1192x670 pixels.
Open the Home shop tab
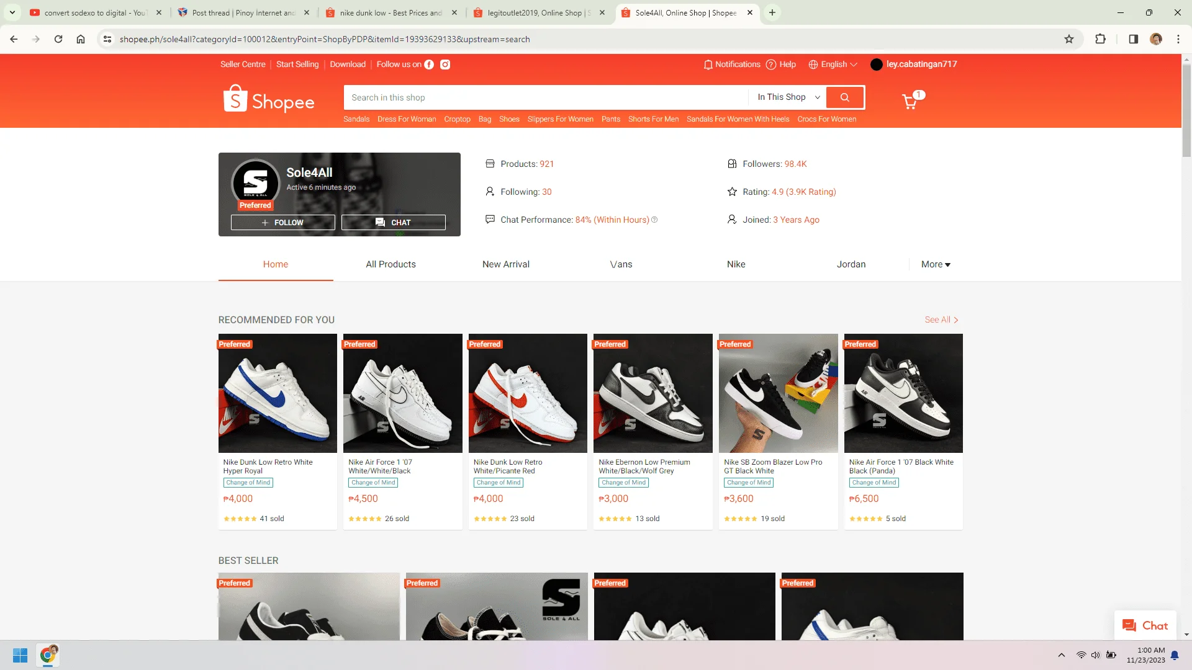tap(276, 264)
